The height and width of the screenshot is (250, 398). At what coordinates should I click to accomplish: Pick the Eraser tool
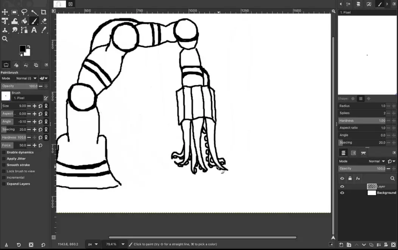pyautogui.click(x=44, y=21)
